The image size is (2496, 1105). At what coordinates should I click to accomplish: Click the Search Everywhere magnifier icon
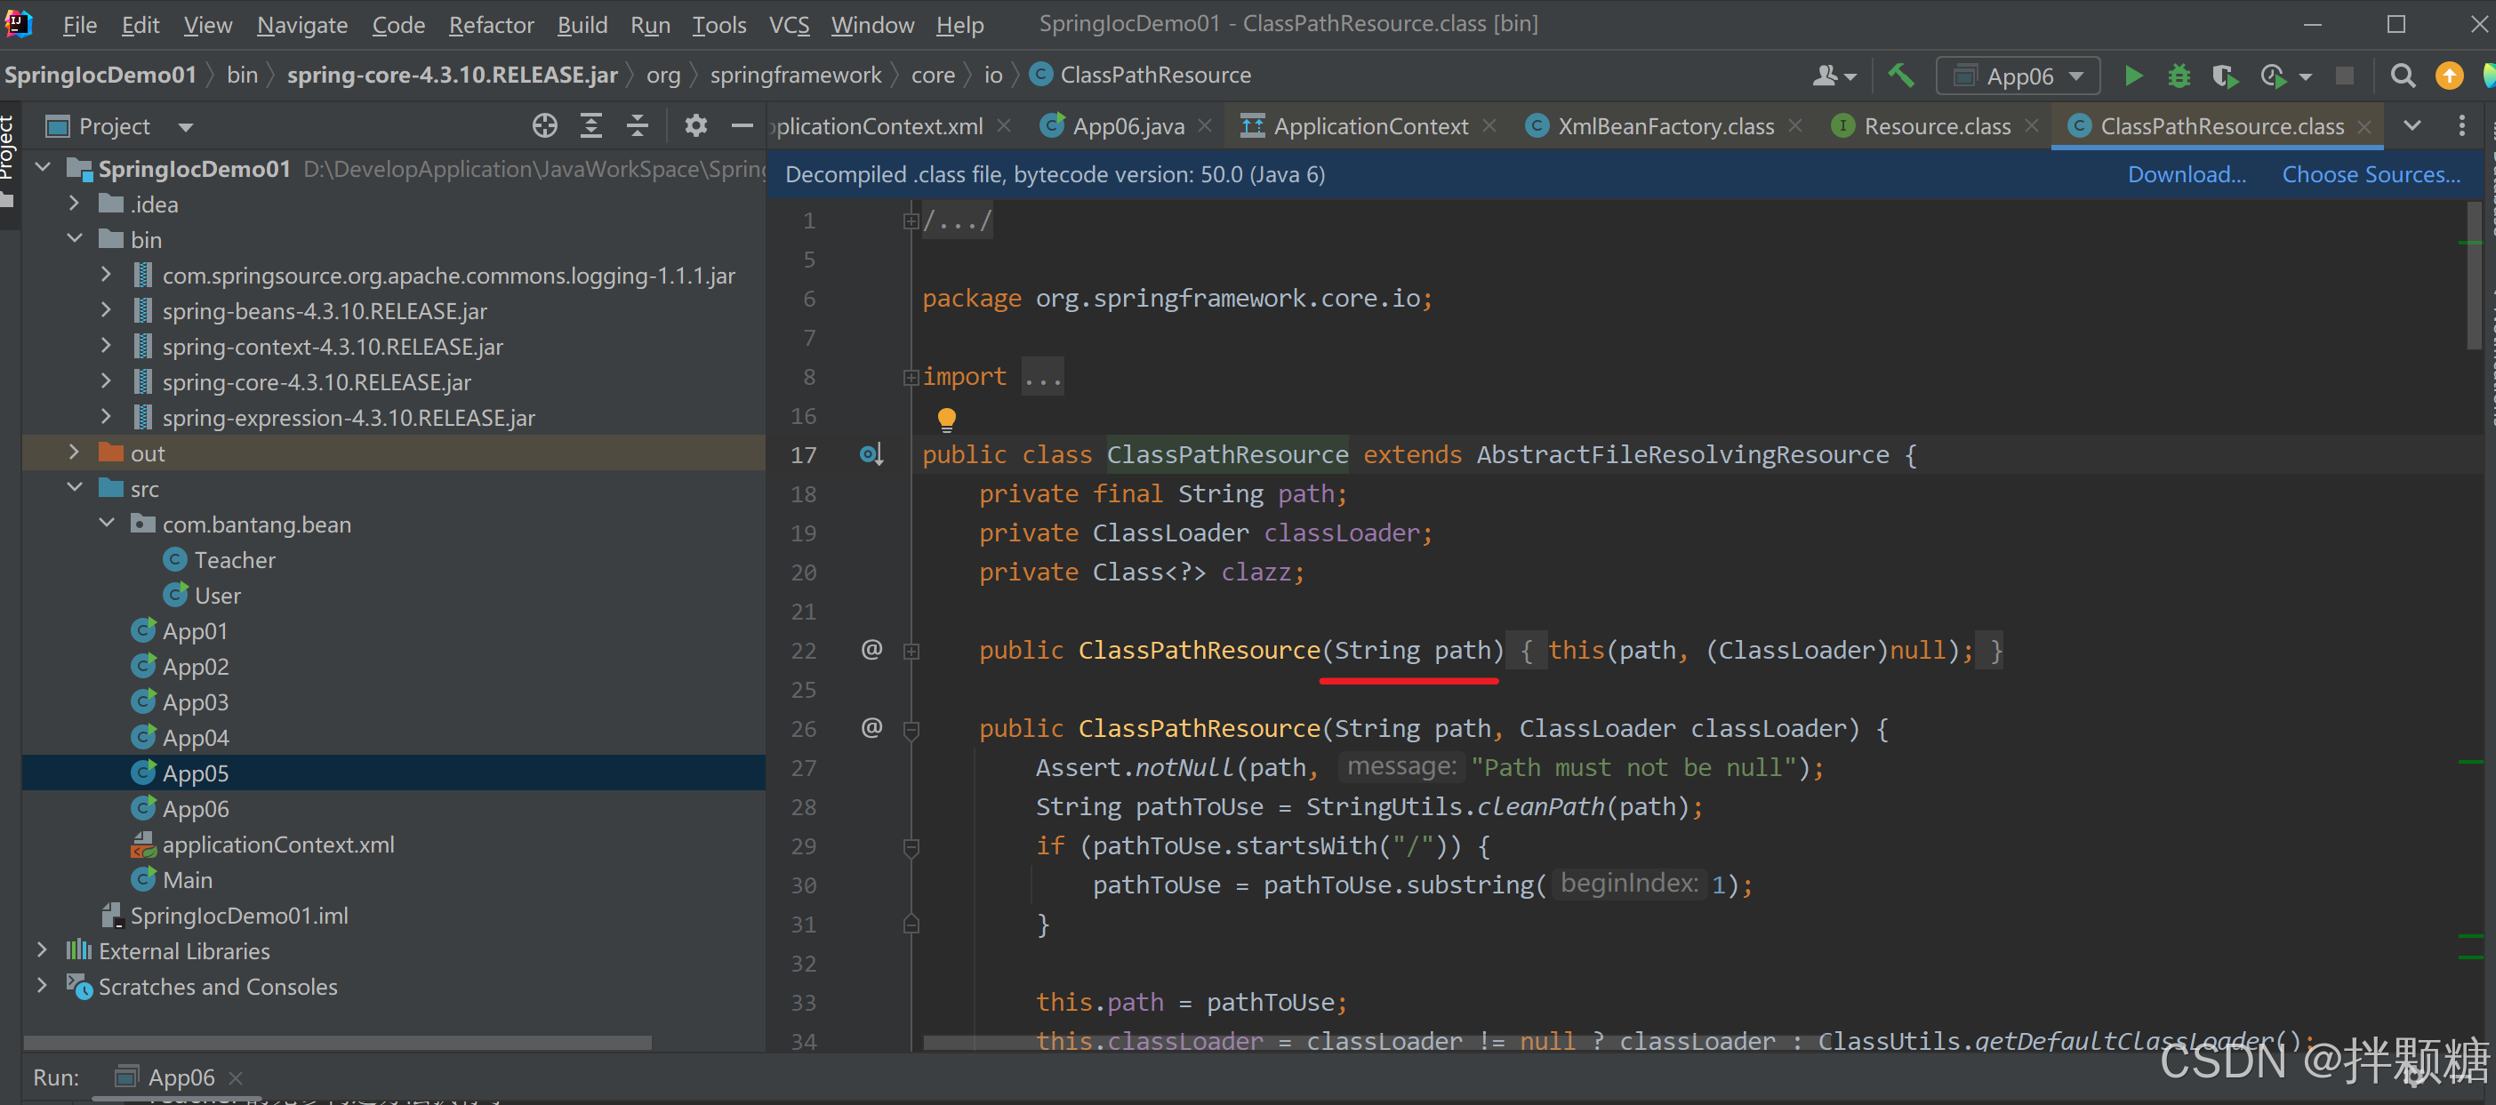coord(2402,76)
